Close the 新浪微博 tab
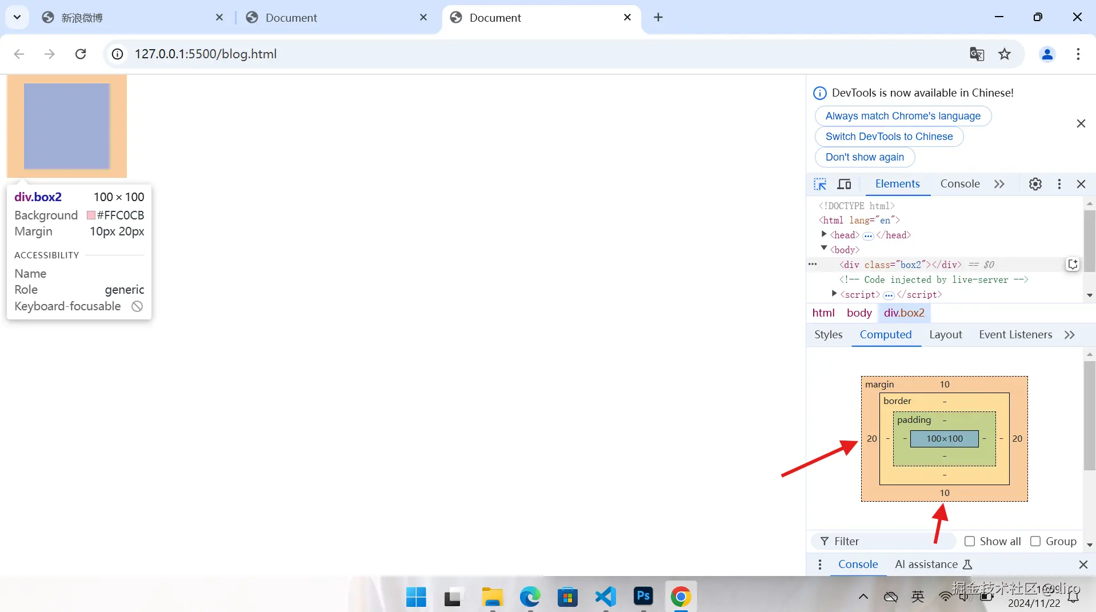This screenshot has height=612, width=1096. pyautogui.click(x=219, y=18)
